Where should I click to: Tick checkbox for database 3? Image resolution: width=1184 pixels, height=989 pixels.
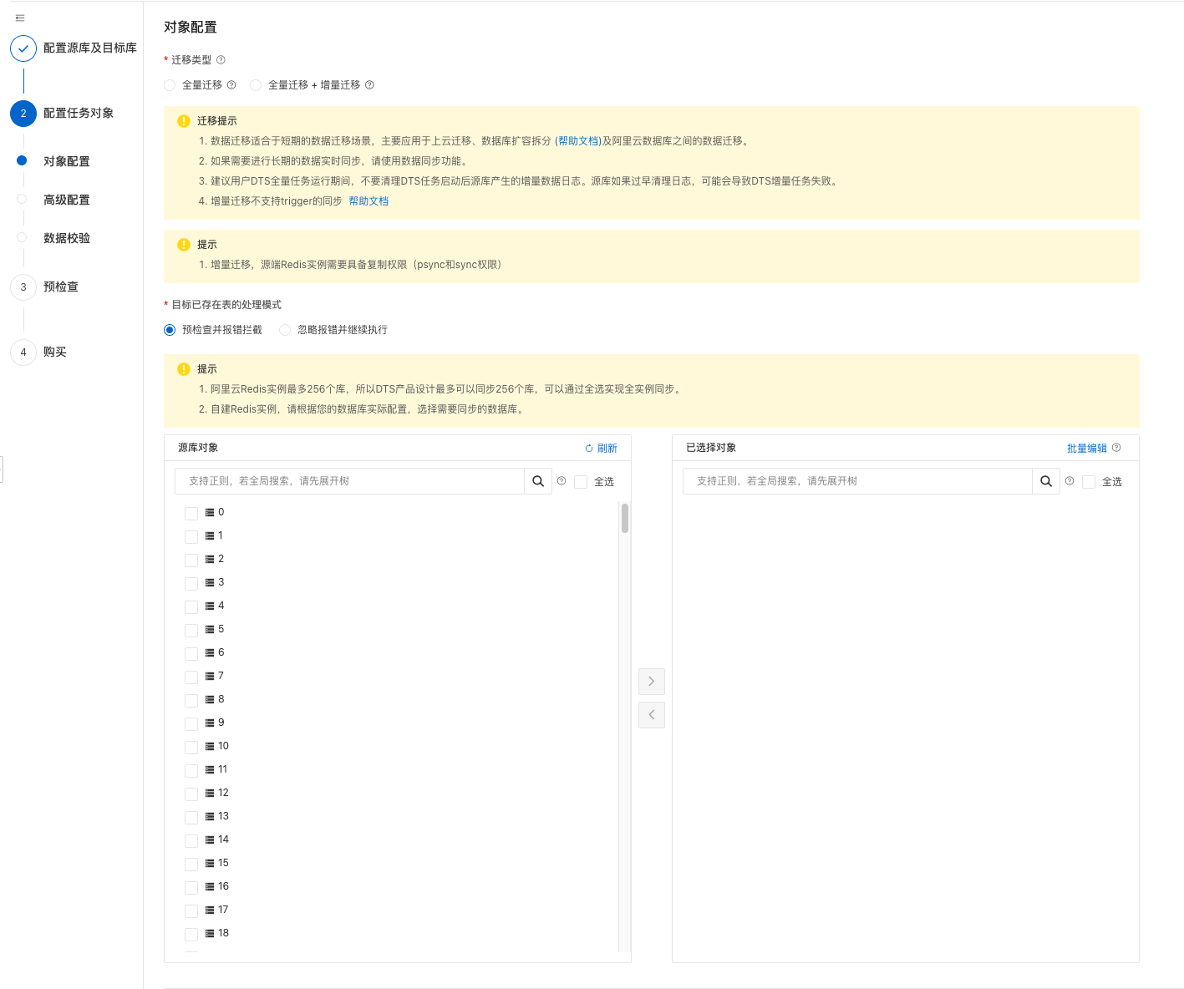191,583
